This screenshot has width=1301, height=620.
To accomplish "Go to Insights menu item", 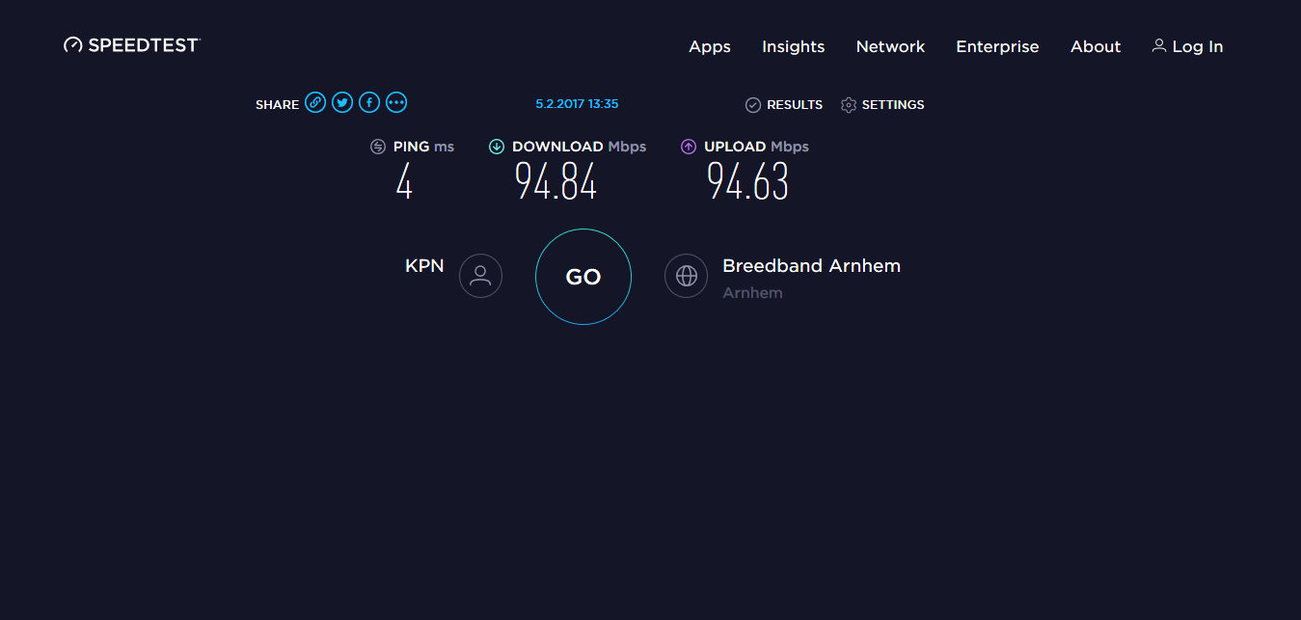I will click(793, 46).
